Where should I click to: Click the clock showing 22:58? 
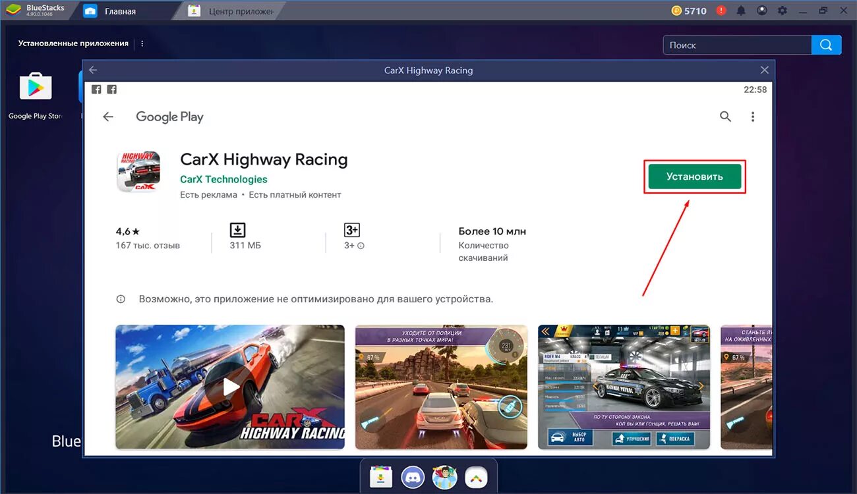755,90
